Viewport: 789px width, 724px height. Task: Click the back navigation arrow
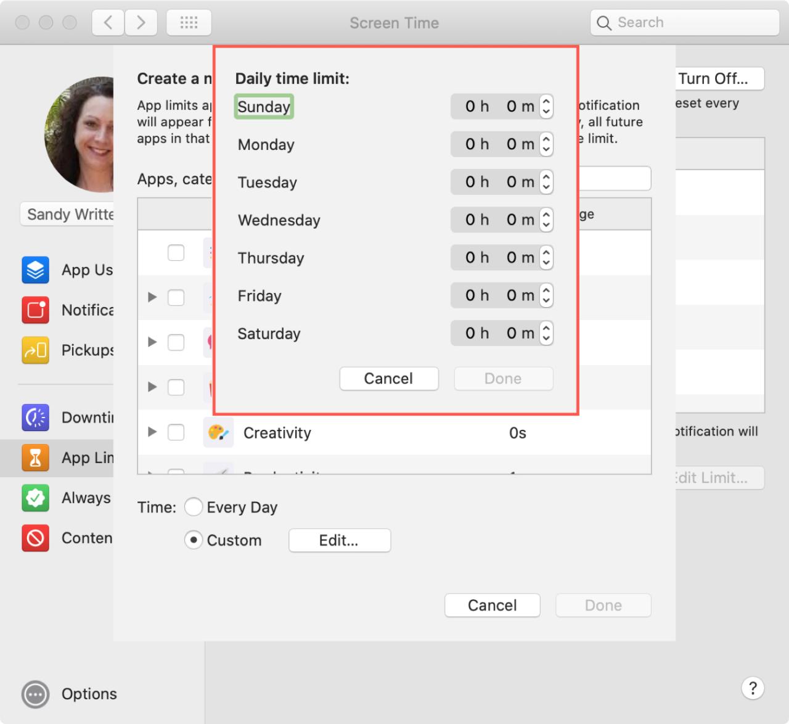pyautogui.click(x=107, y=22)
